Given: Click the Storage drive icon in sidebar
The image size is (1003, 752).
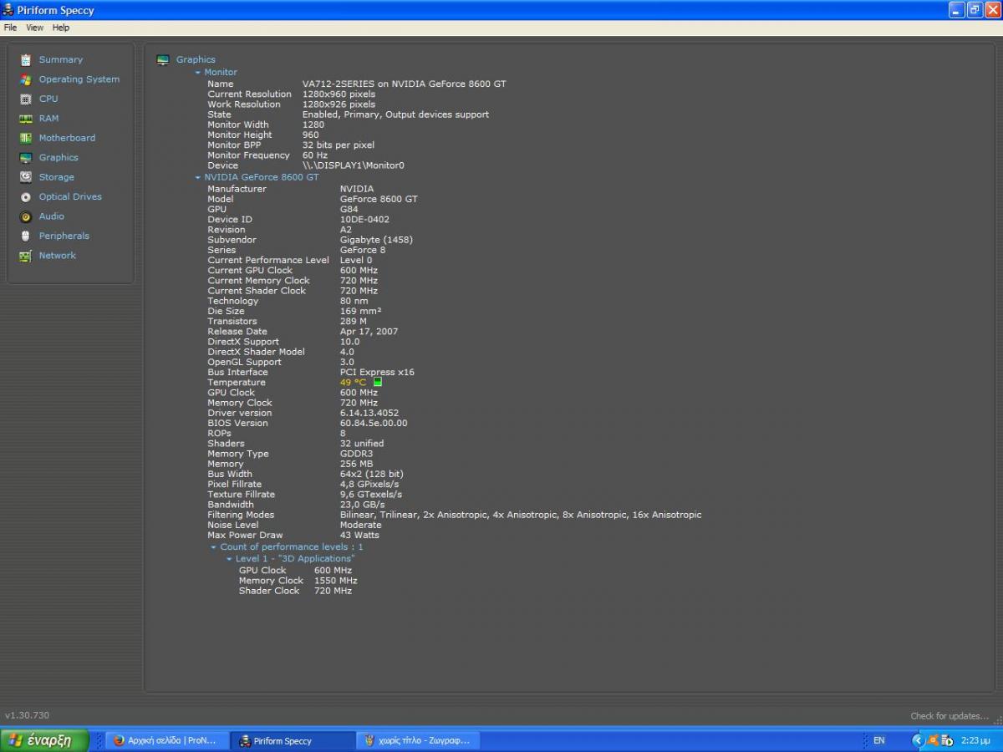Looking at the screenshot, I should (x=26, y=177).
